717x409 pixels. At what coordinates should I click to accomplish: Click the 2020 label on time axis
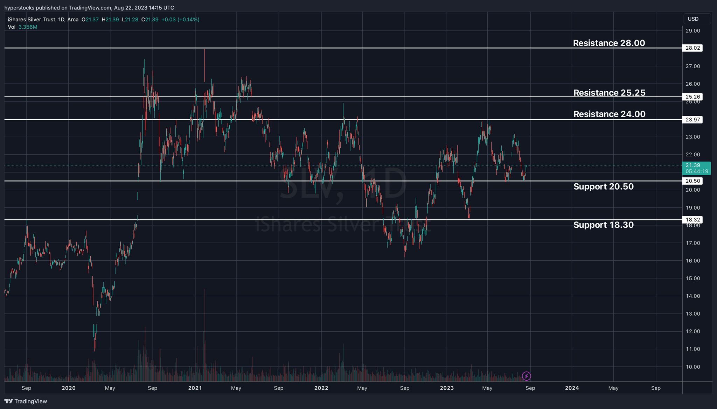(68, 388)
